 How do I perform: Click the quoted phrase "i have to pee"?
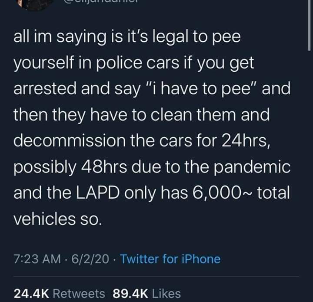click(x=201, y=89)
